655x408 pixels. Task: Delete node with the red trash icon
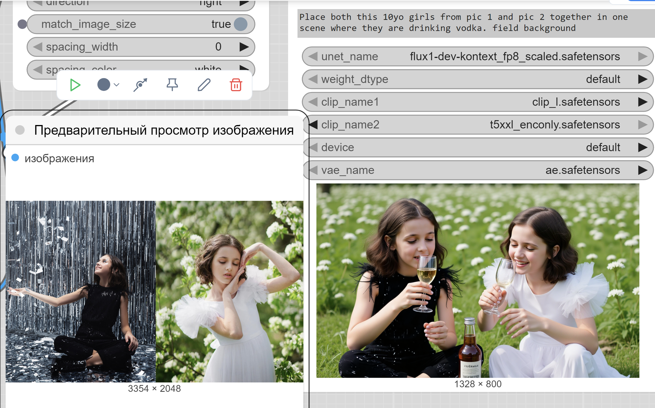point(236,85)
